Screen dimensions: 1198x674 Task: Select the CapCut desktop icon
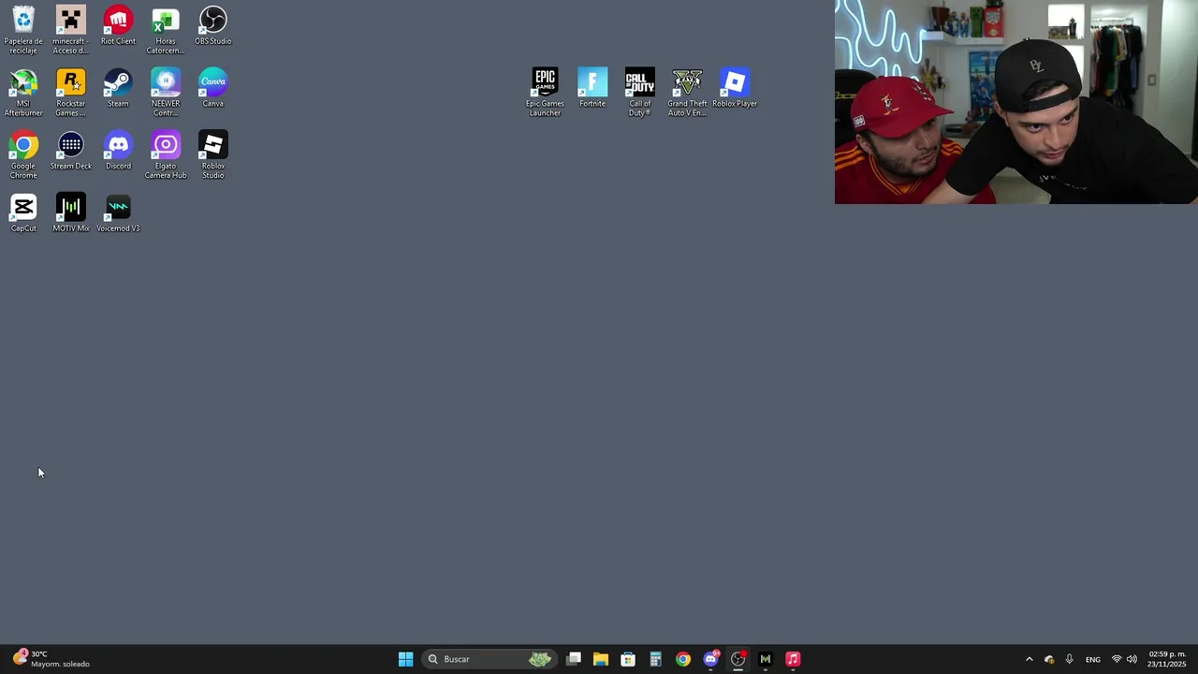23,213
